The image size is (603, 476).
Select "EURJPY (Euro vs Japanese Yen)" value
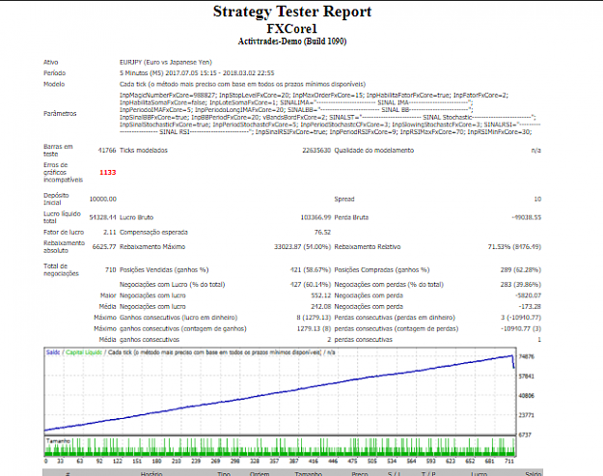click(x=166, y=63)
